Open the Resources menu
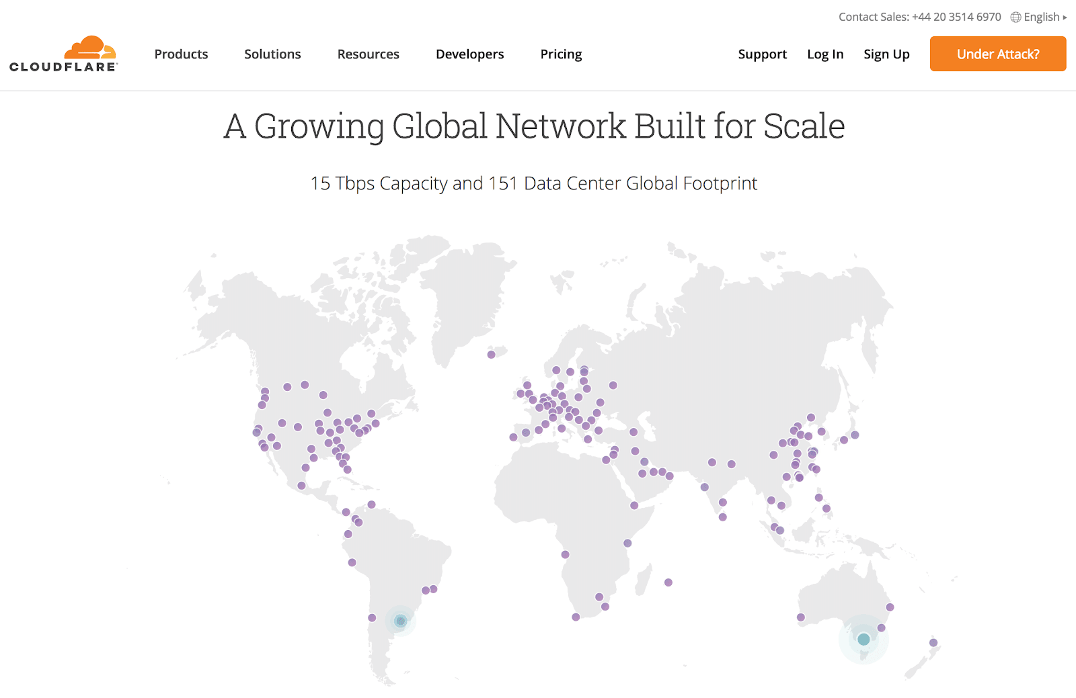 pos(369,54)
